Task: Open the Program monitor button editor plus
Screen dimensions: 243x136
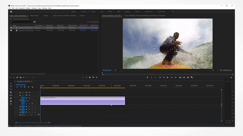Action: [231, 77]
